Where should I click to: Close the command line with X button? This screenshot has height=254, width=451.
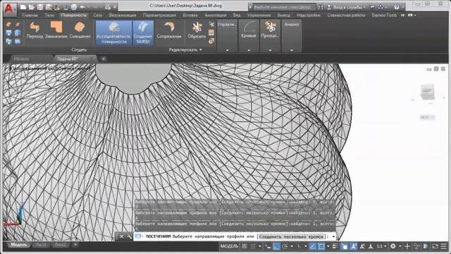point(121,236)
